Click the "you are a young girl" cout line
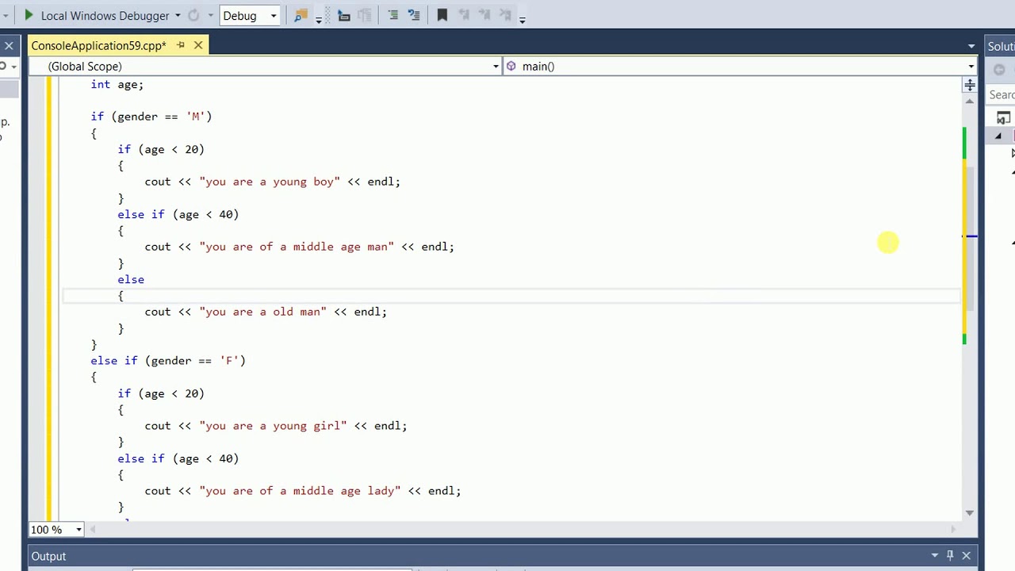This screenshot has width=1015, height=571. [x=275, y=426]
